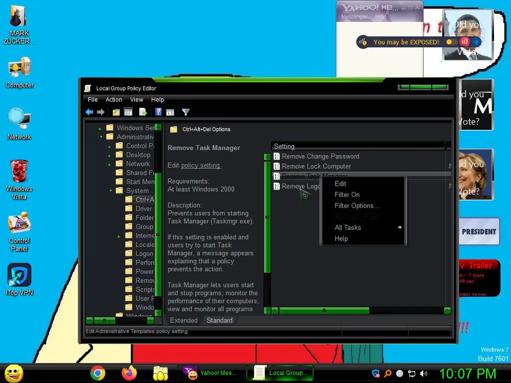Viewport: 511px width, 383px height.
Task: Click the 10:07 PM taskbar clock
Action: [468, 374]
